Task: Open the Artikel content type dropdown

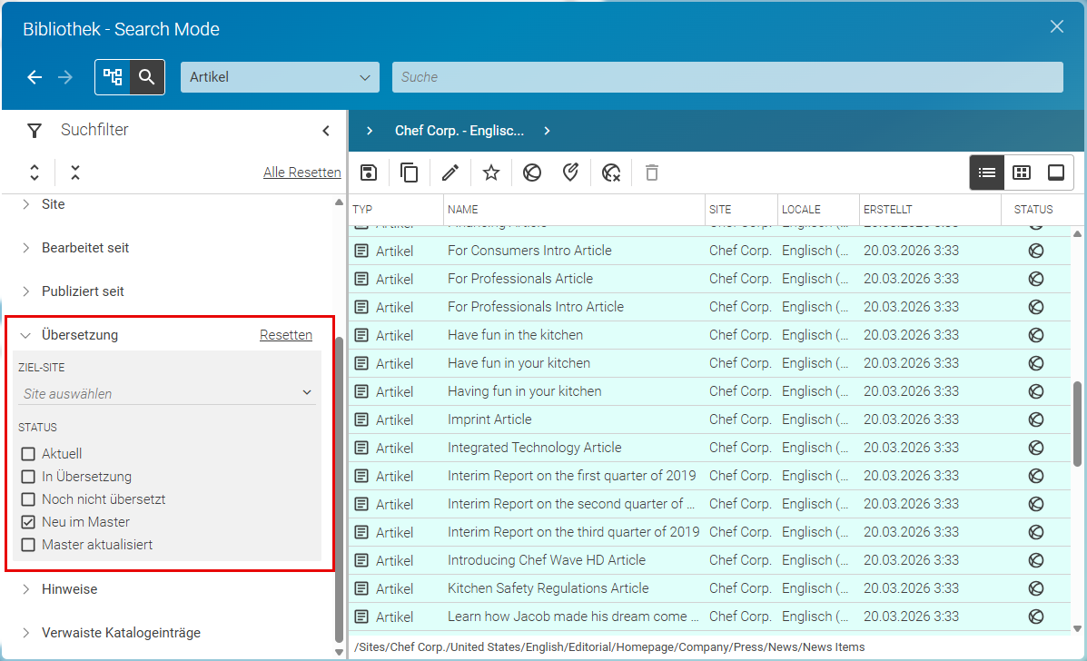Action: pos(280,77)
